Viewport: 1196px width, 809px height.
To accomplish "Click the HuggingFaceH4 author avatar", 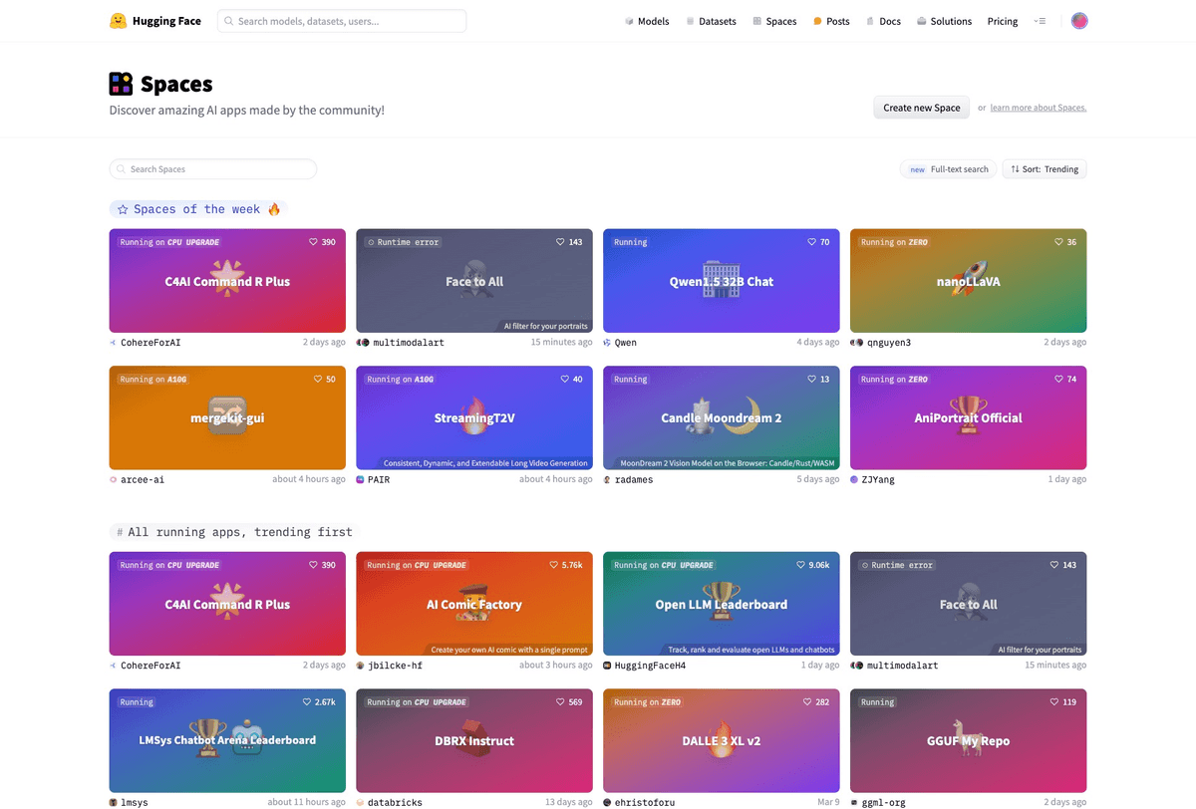I will [x=607, y=666].
